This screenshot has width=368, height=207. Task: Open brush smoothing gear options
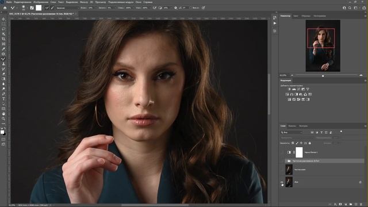(175, 7)
